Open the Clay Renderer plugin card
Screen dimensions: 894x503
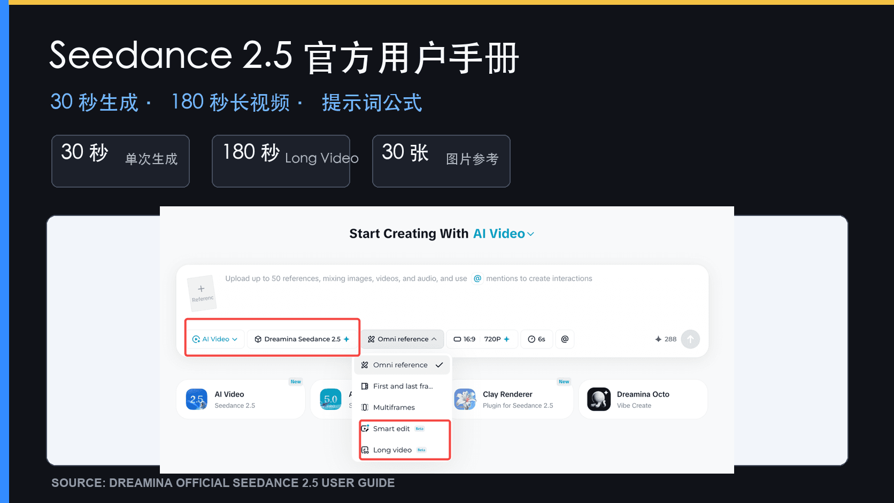click(512, 399)
